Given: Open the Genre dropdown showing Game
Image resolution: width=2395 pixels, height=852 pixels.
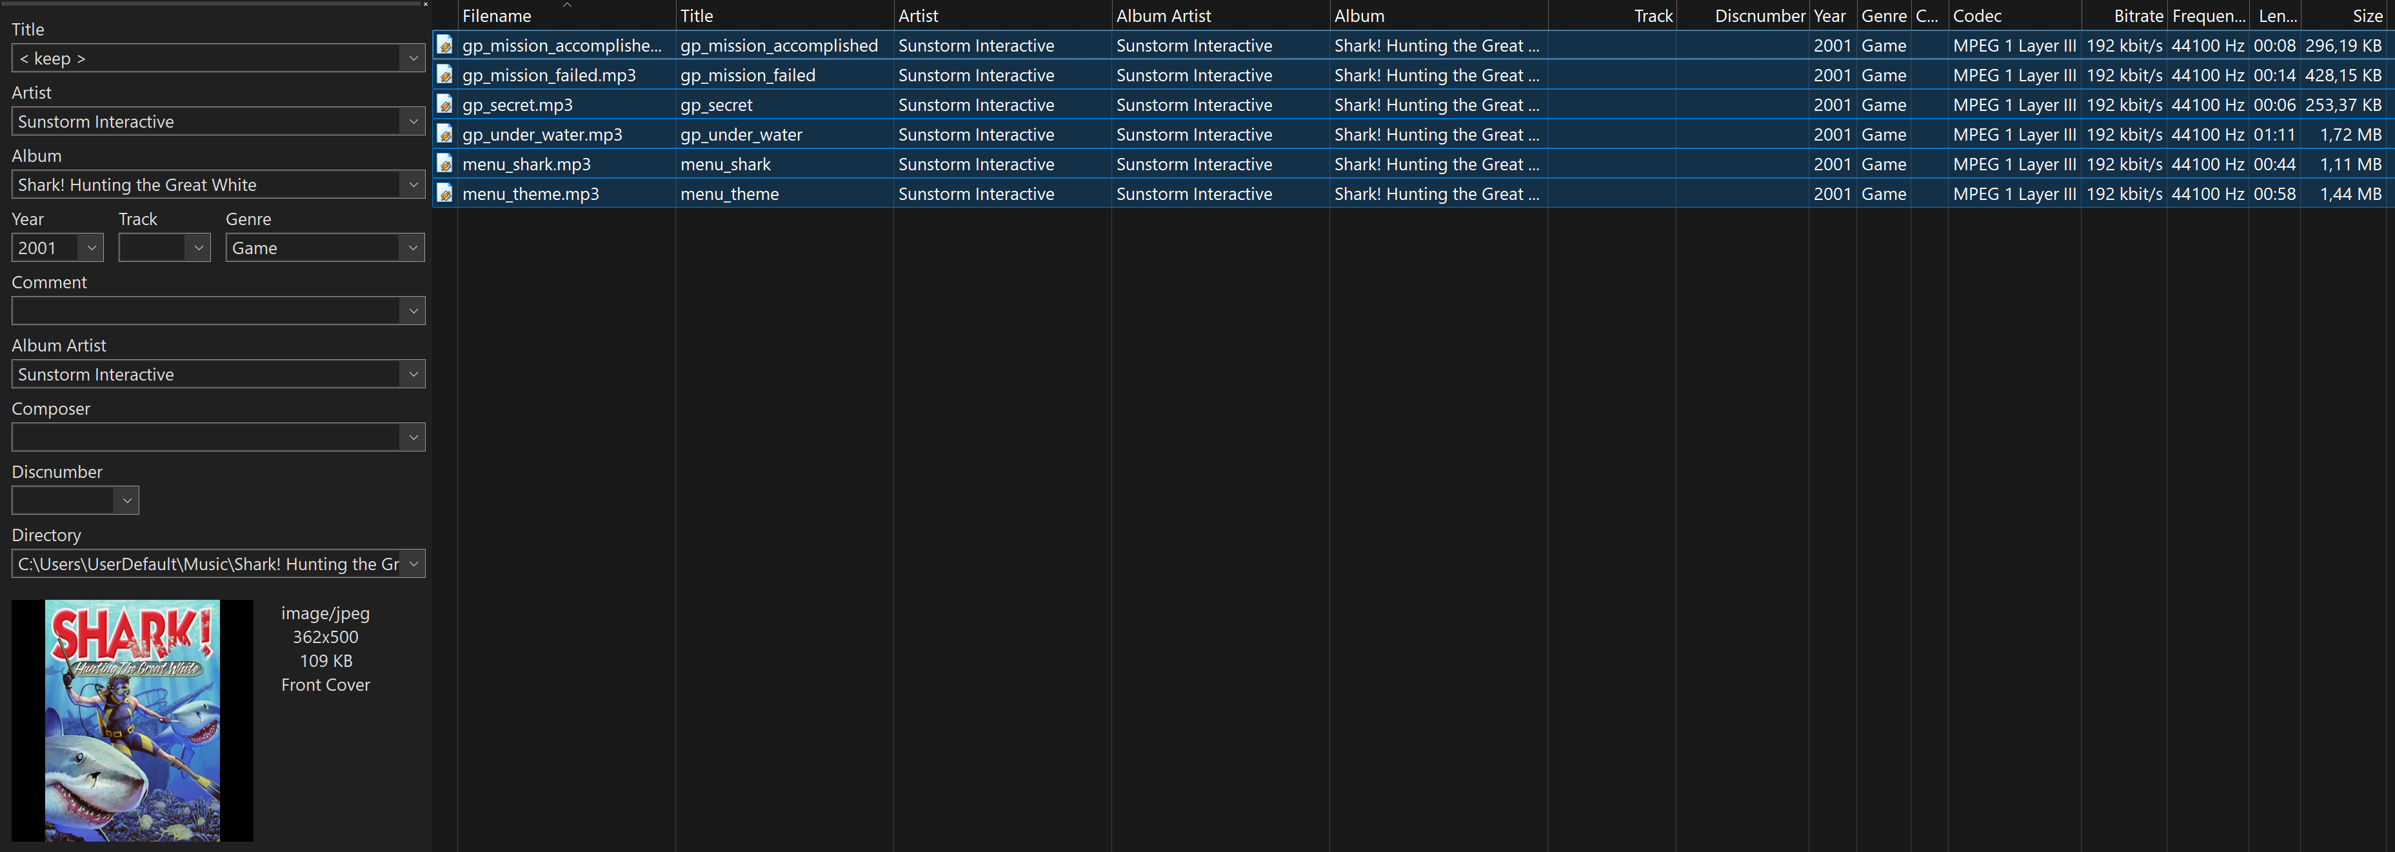Looking at the screenshot, I should pyautogui.click(x=413, y=248).
